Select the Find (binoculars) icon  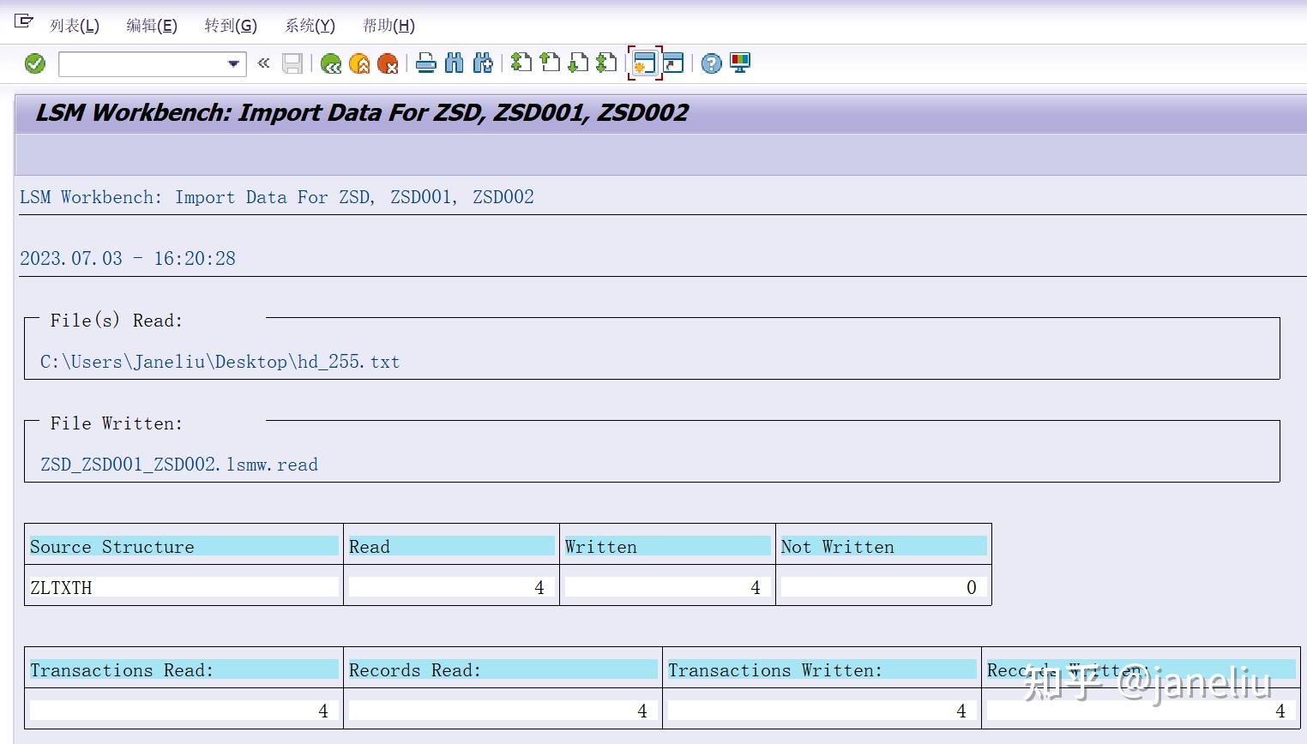point(455,63)
